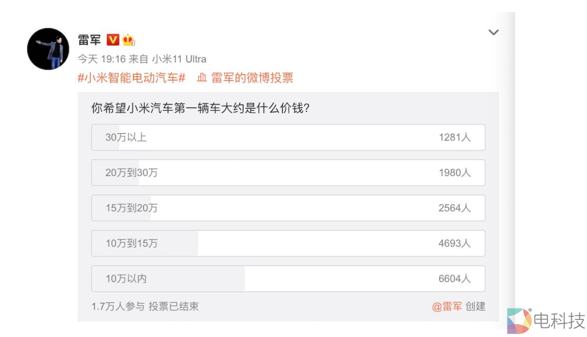Image resolution: width=587 pixels, height=337 pixels.
Task: Select the 15万到20万 poll option
Action: pos(288,208)
